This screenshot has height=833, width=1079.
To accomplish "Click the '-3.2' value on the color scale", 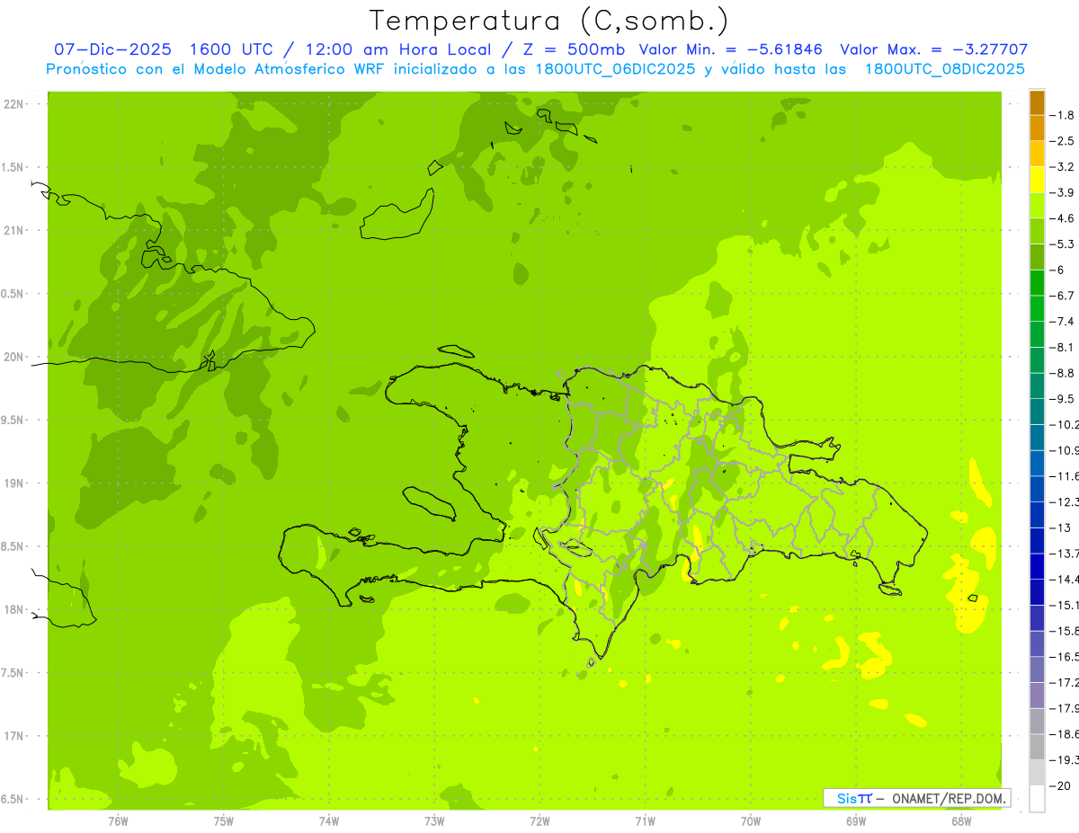I will tap(1062, 167).
